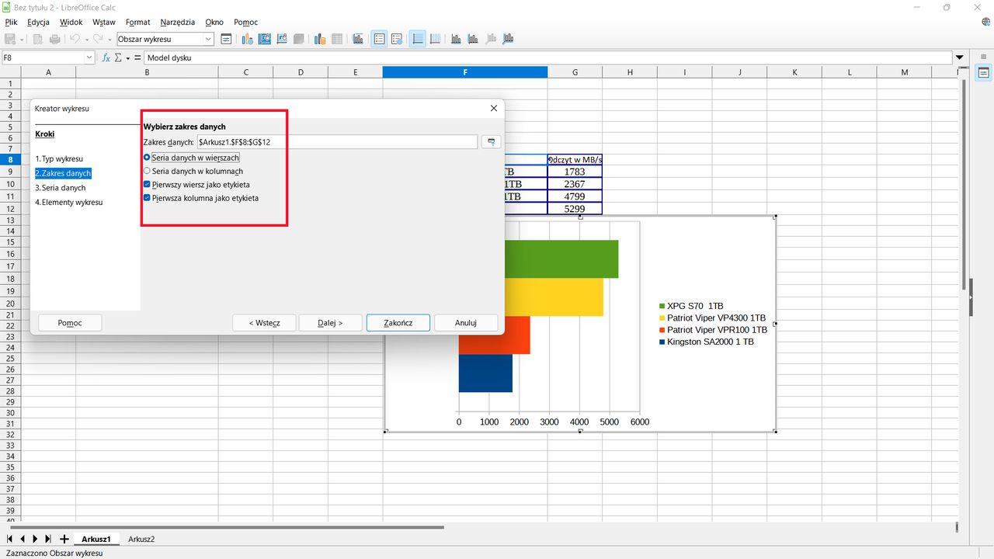Image resolution: width=994 pixels, height=559 pixels.
Task: Expand the formula bar with the arrow
Action: [960, 57]
